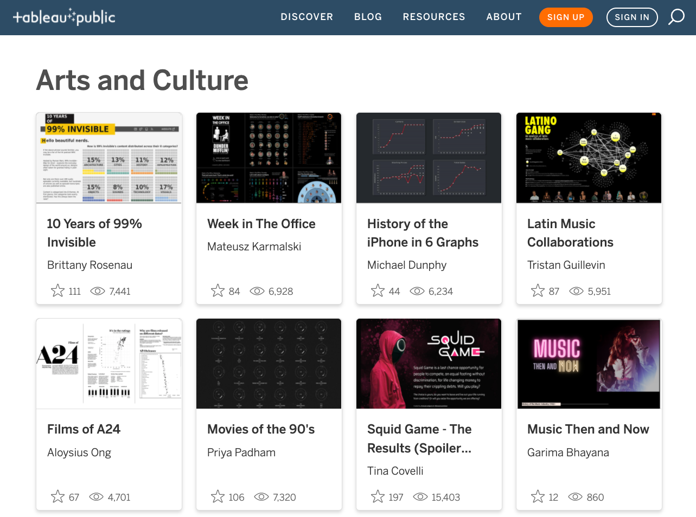Click the Arts and Culture heading
Image resolution: width=696 pixels, height=517 pixels.
click(x=142, y=80)
